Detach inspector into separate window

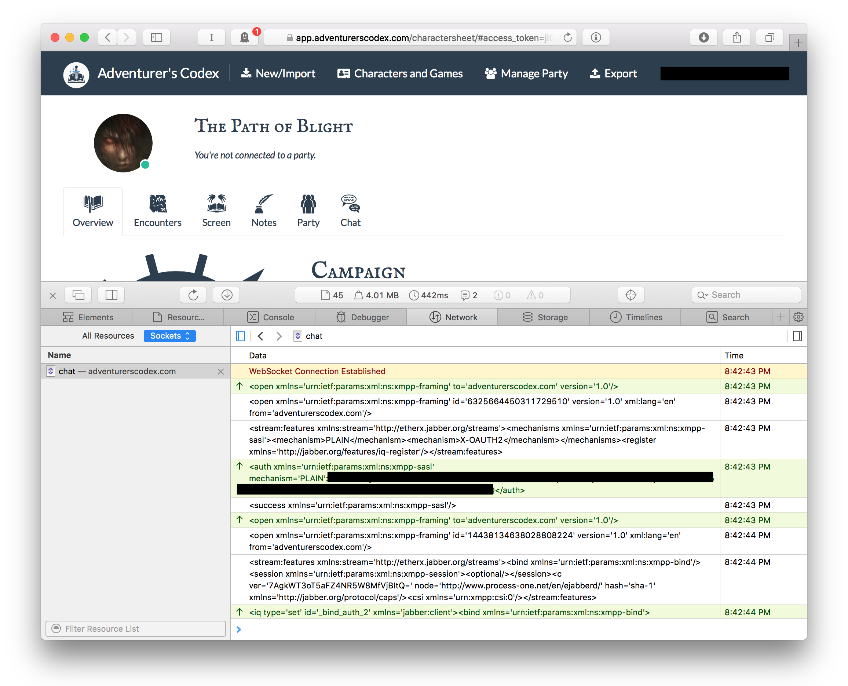tap(78, 295)
